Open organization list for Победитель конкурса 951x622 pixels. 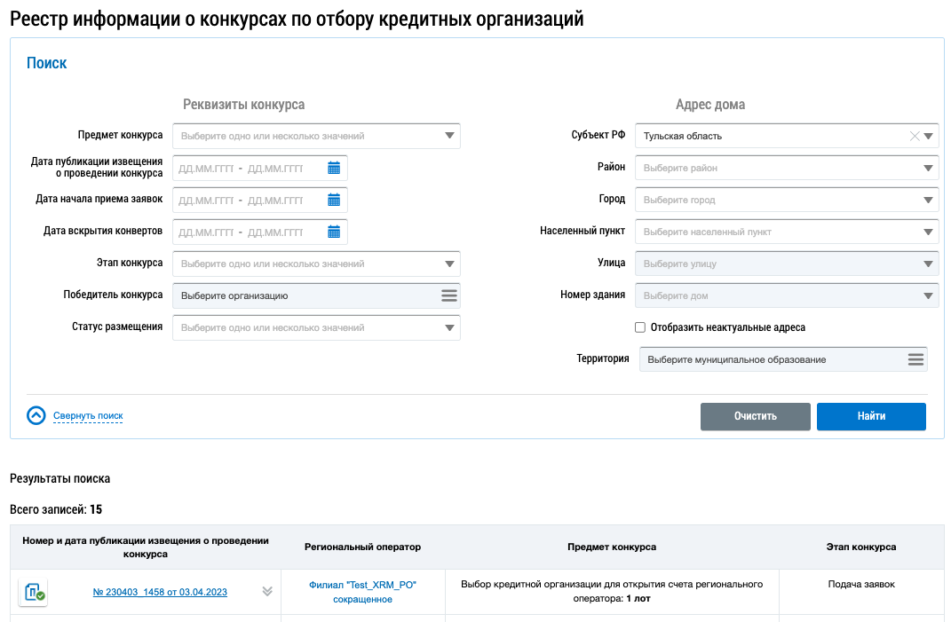[x=448, y=295]
